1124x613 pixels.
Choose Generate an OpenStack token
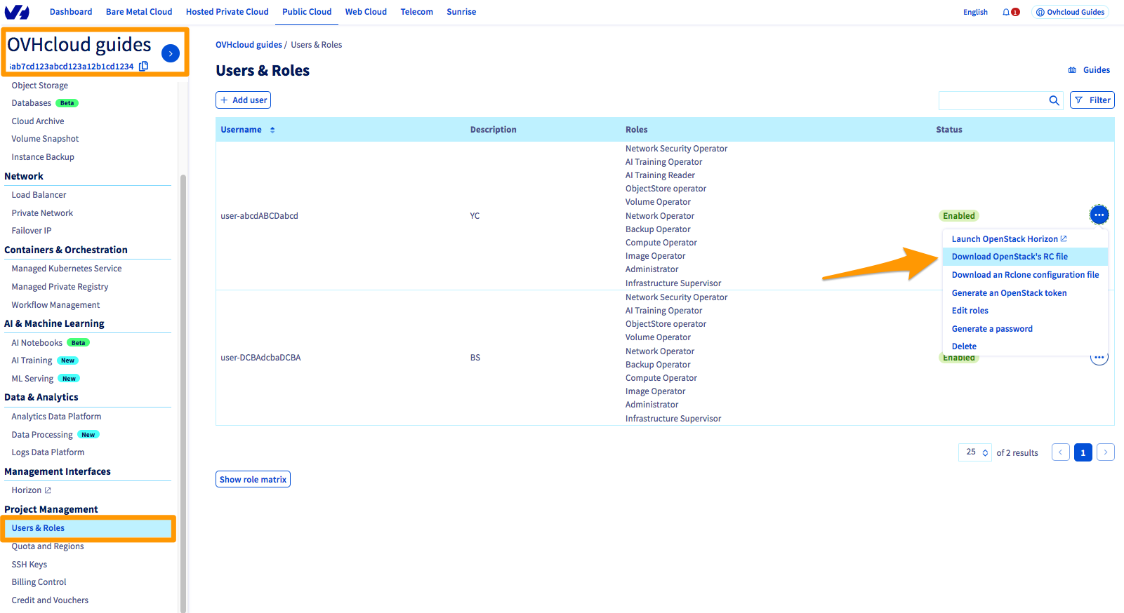[1009, 293]
